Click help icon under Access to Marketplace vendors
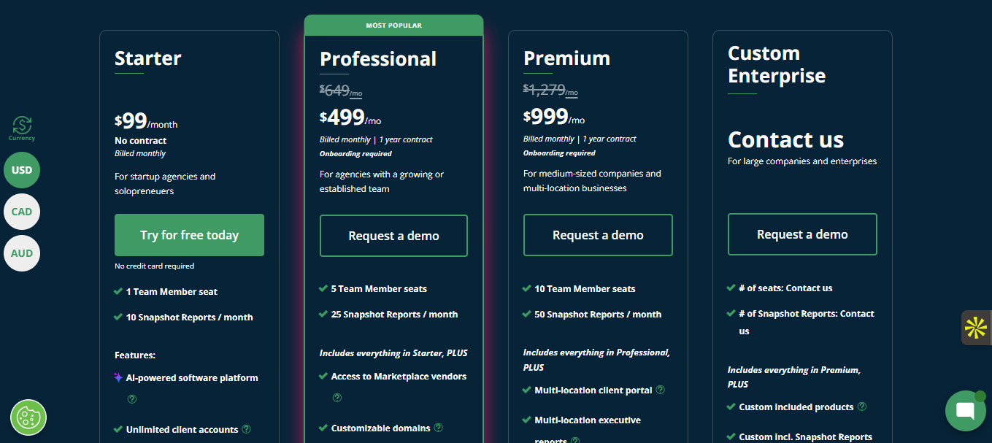 [337, 398]
